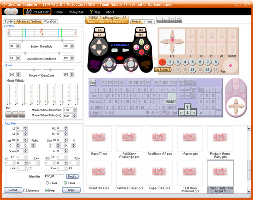Click the up arrow key on the keyboard

pyautogui.click(x=187, y=107)
